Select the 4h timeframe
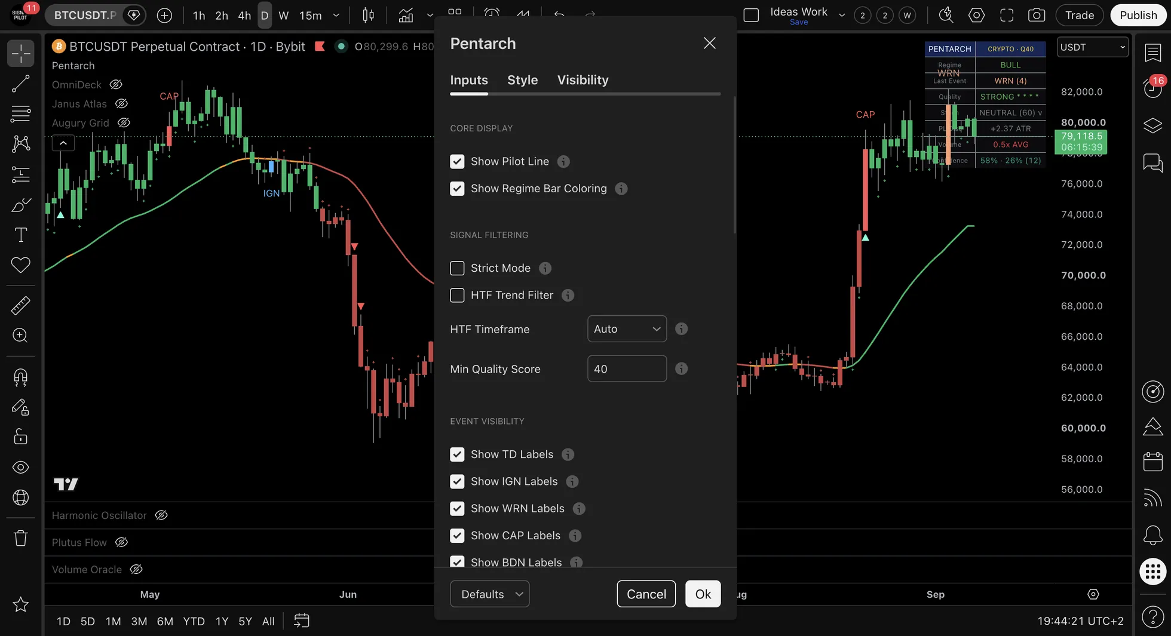1171x636 pixels. pos(244,15)
